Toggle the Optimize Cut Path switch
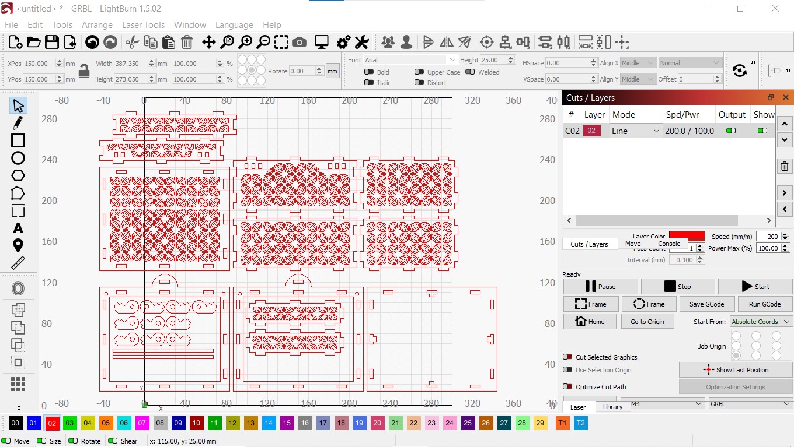The width and height of the screenshot is (794, 447). 567,387
